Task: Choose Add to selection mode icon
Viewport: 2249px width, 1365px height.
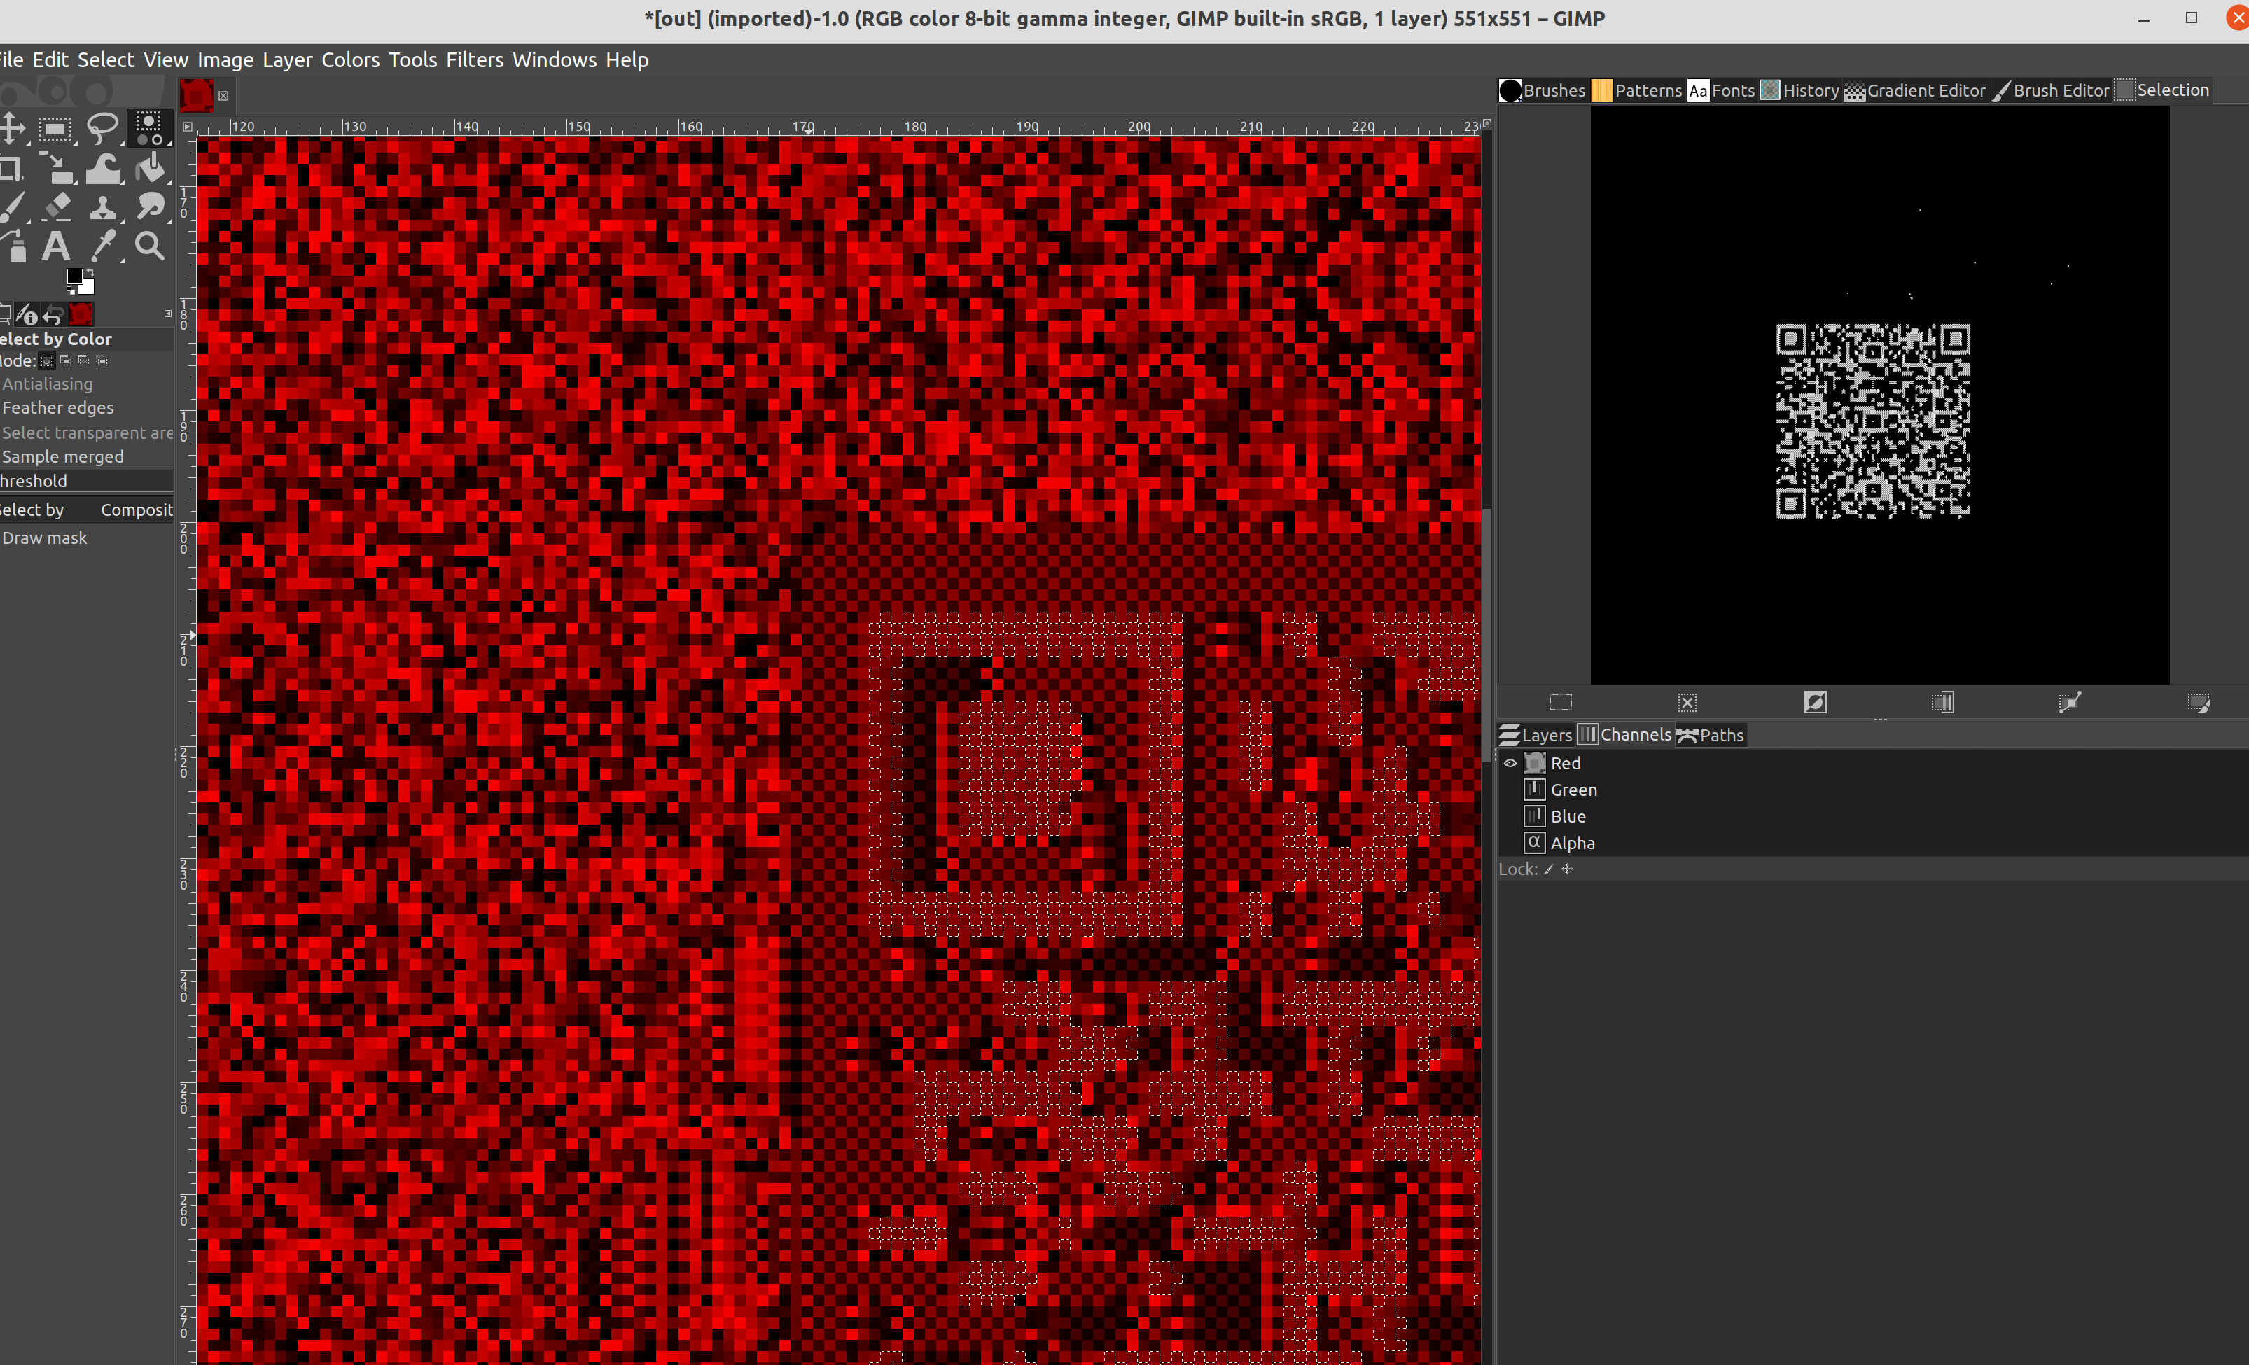Action: point(65,360)
